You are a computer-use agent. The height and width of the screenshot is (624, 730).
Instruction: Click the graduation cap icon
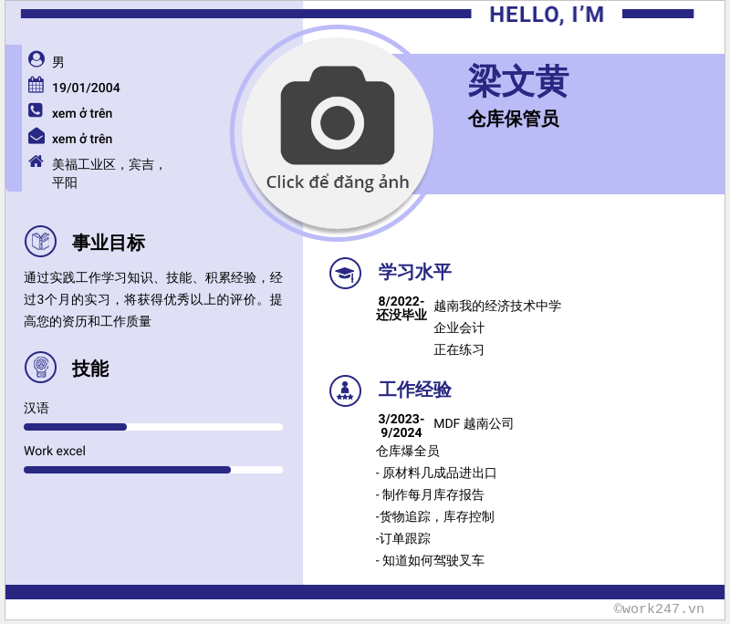pyautogui.click(x=345, y=273)
